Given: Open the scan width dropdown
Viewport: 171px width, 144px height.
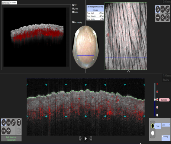Looking at the screenshot, I should coord(166,125).
